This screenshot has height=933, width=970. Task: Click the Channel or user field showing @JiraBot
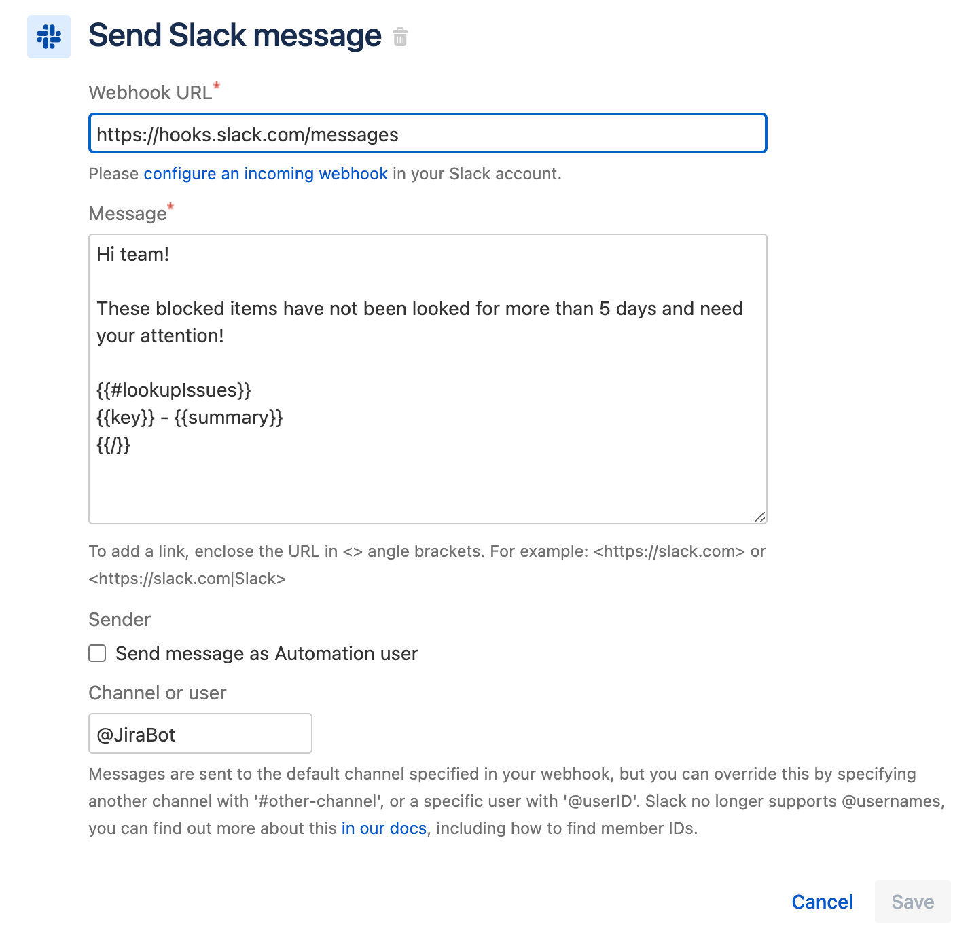[x=199, y=734]
